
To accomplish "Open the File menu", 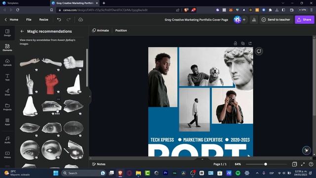I will point(29,20).
